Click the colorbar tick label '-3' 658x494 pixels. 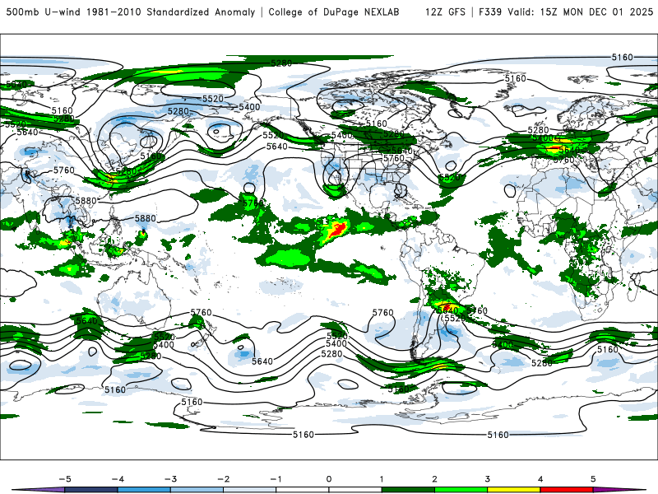(170, 479)
